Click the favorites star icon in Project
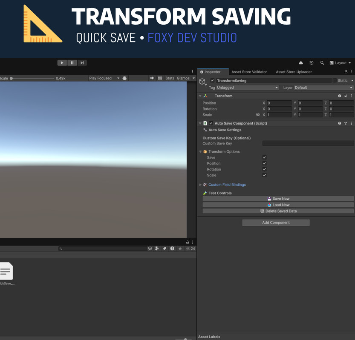This screenshot has width=355, height=340. (180, 249)
